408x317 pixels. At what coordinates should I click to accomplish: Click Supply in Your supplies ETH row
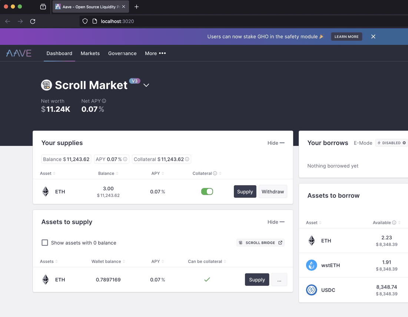pyautogui.click(x=245, y=192)
